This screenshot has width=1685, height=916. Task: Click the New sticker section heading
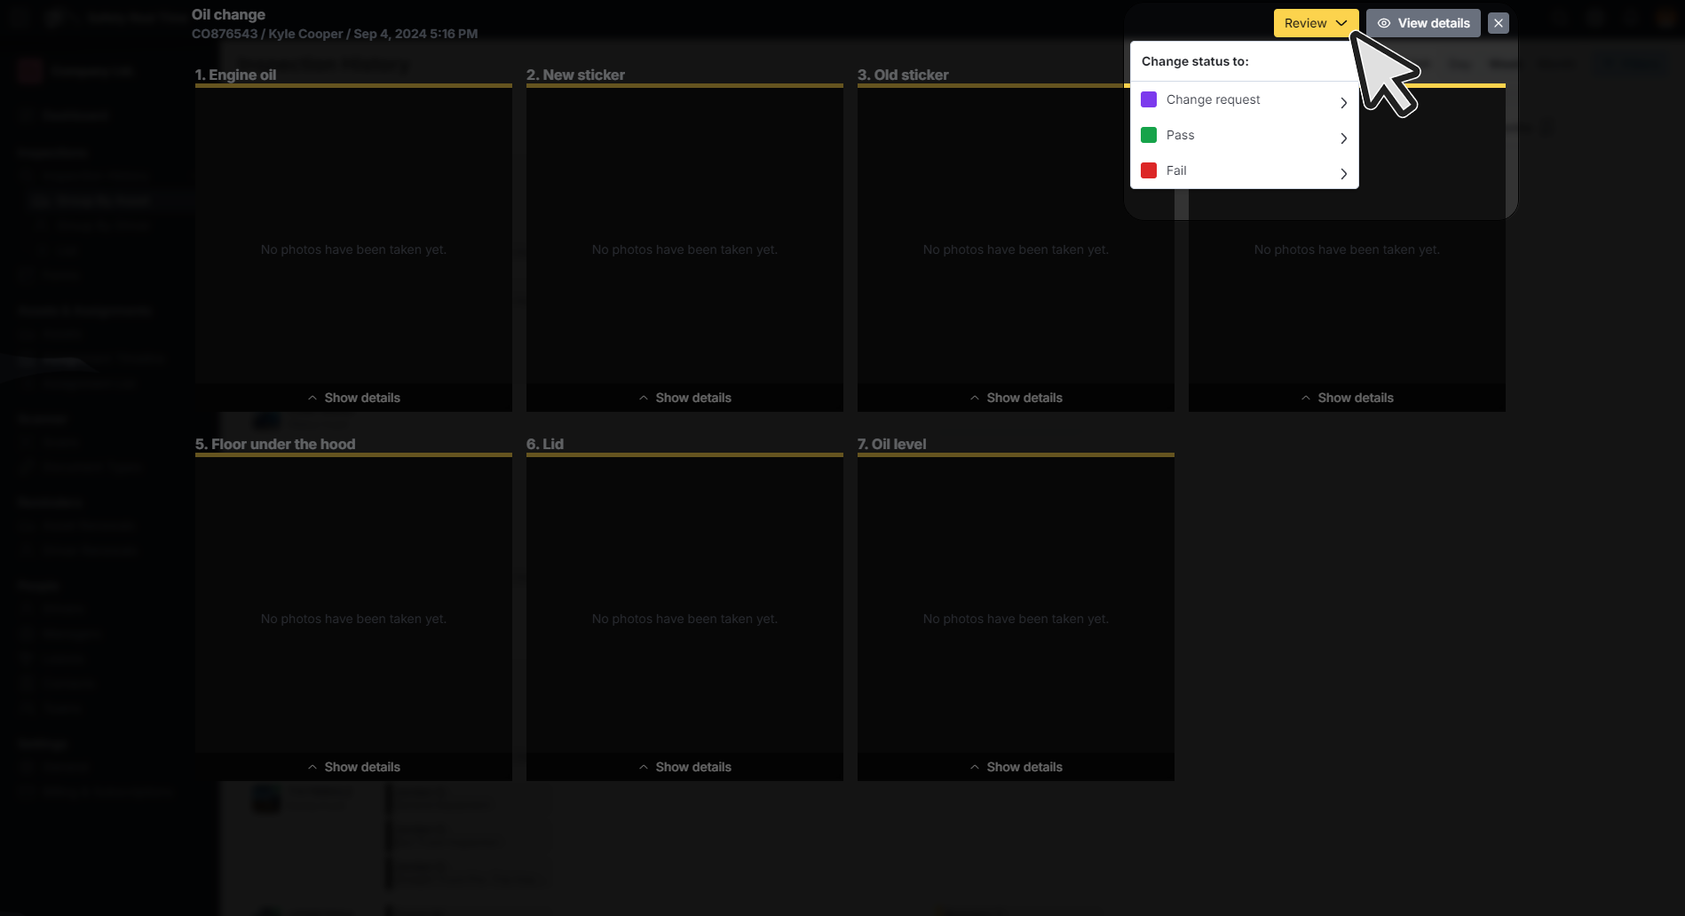575,75
